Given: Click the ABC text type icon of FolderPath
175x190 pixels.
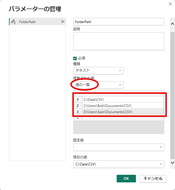Looking at the screenshot, I should click(13, 22).
